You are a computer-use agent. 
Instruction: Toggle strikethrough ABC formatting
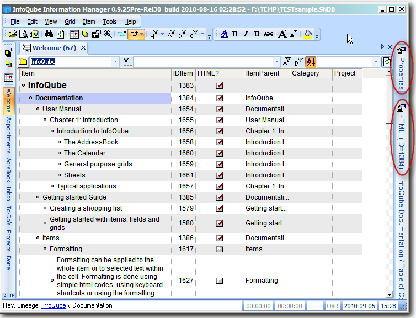pyautogui.click(x=268, y=34)
